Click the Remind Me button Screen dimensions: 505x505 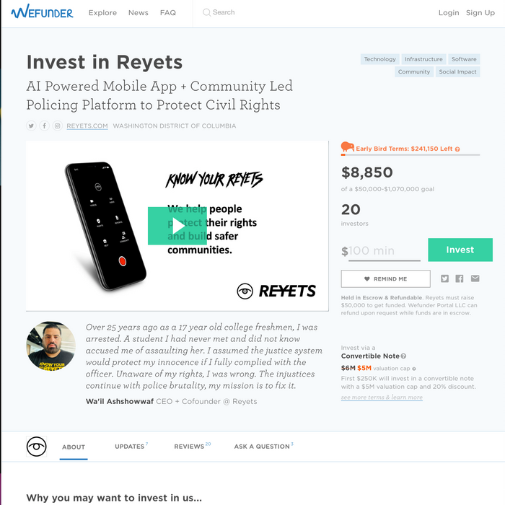tap(385, 279)
